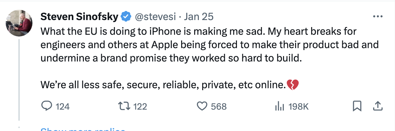
Task: Click the Steven Sinofsky display name
Action: pos(79,17)
